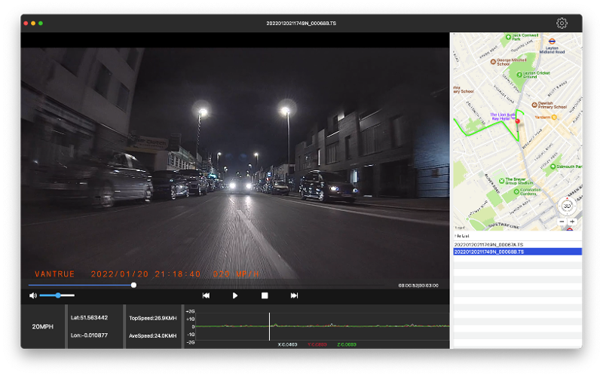Click the Lion & Key Hotel map label
603x376 pixels.
502,117
